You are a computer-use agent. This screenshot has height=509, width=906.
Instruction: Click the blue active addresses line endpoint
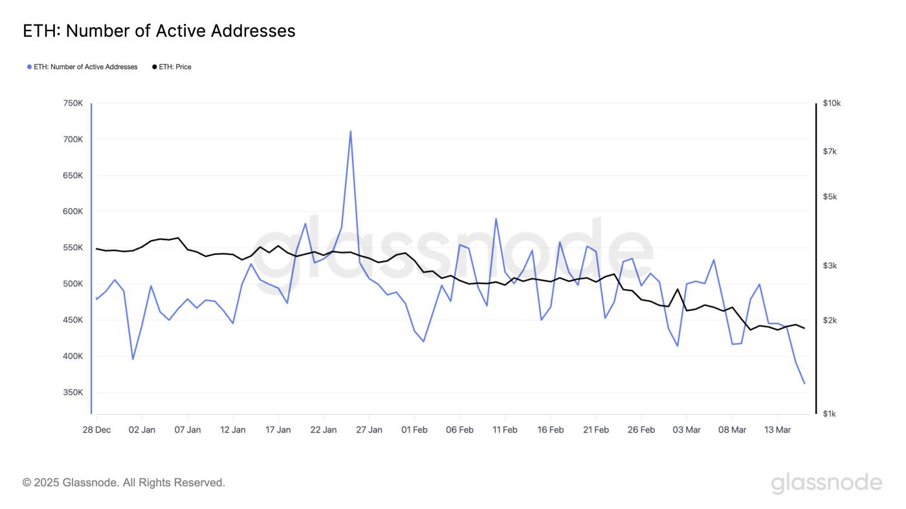point(804,382)
